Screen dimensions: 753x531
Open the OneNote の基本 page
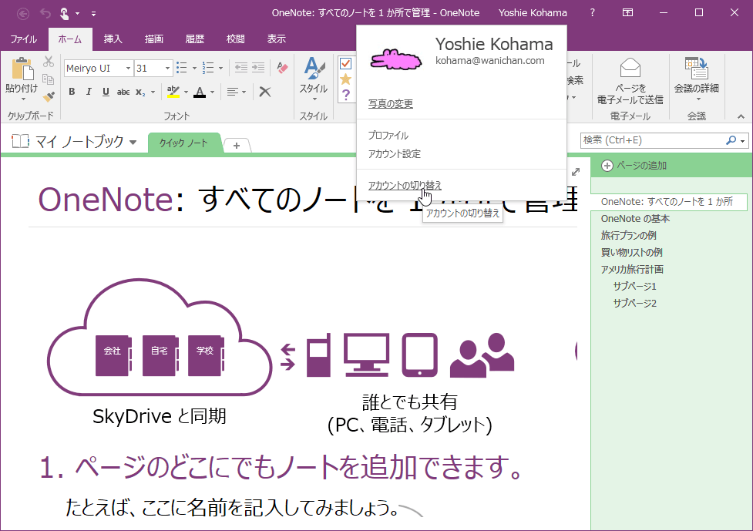point(635,218)
